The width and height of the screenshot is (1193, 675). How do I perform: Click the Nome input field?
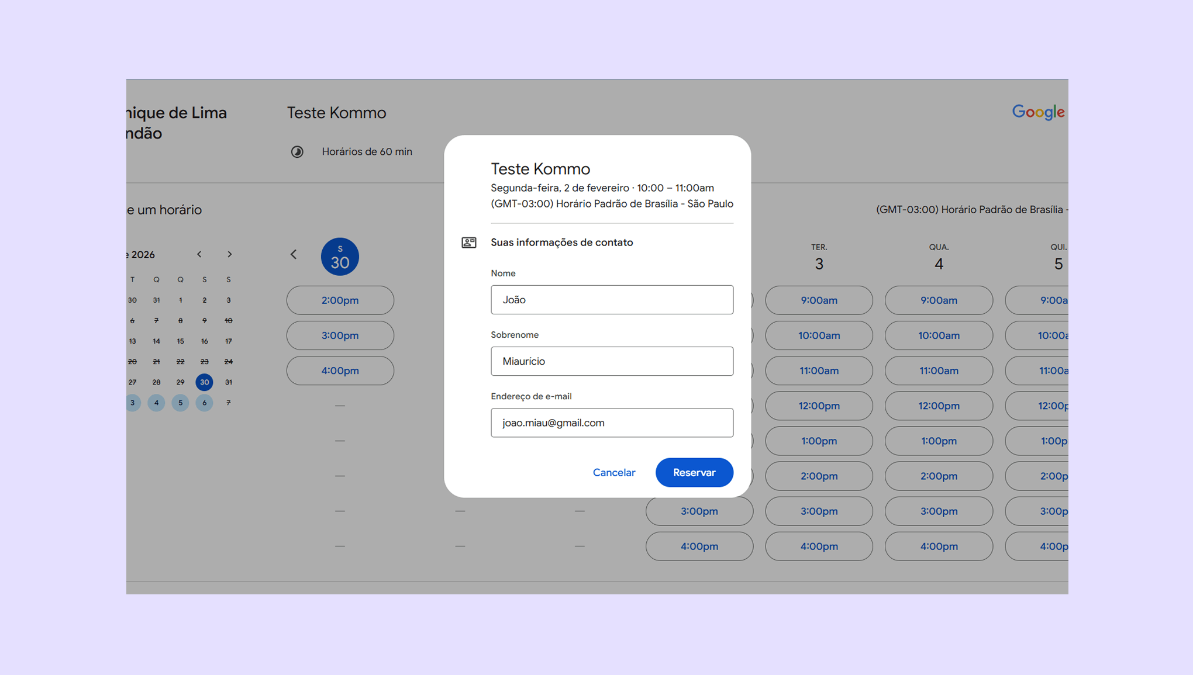click(612, 300)
